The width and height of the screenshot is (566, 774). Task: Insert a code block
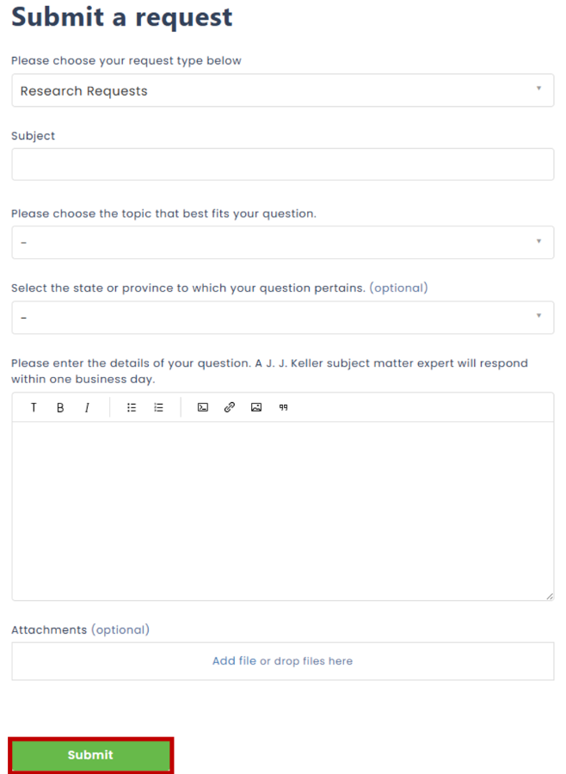(203, 407)
